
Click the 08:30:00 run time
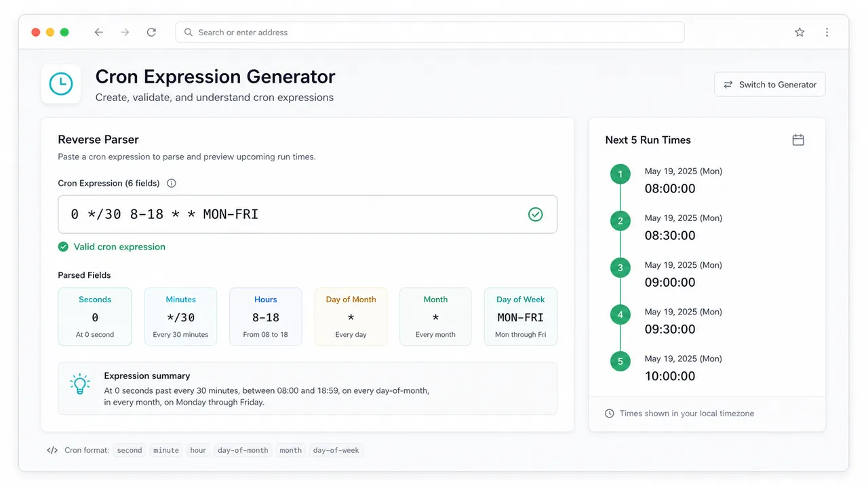(670, 235)
